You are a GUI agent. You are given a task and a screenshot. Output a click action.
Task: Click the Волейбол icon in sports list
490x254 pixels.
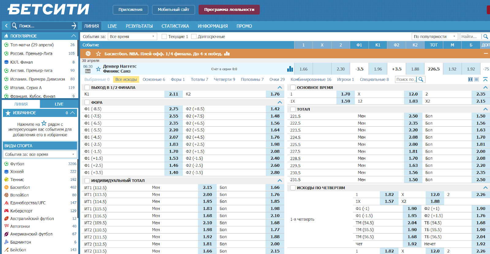coord(6,195)
